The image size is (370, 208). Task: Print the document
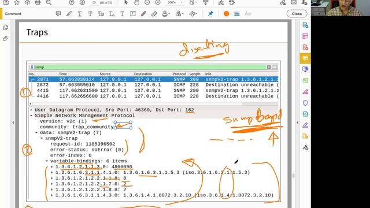[38, 2]
